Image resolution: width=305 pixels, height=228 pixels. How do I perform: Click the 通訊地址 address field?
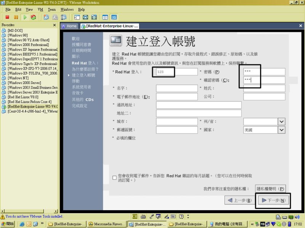(x=199, y=105)
